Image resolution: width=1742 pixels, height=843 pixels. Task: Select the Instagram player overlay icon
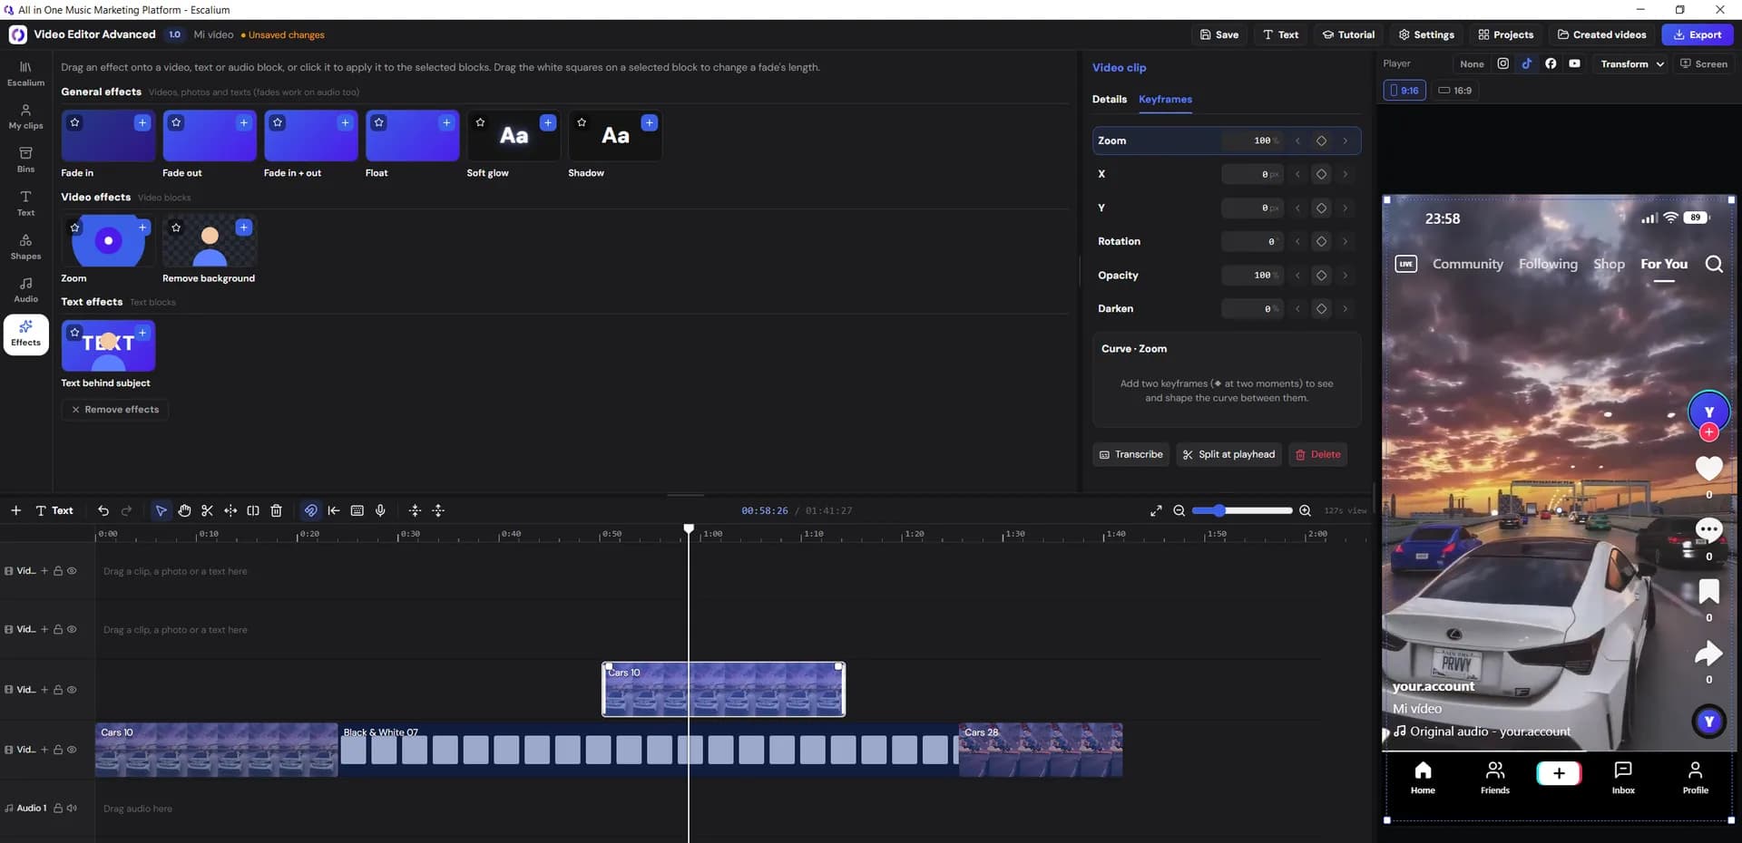point(1503,63)
